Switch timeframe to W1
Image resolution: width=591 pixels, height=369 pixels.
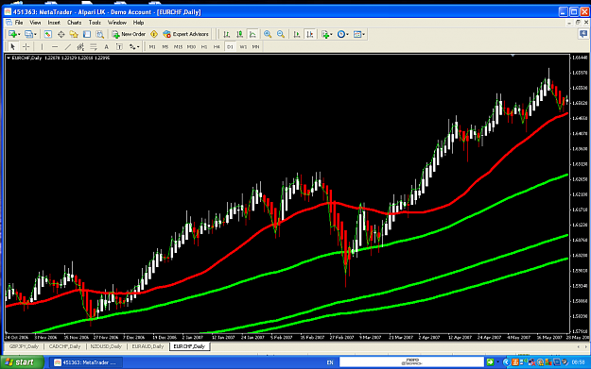243,46
